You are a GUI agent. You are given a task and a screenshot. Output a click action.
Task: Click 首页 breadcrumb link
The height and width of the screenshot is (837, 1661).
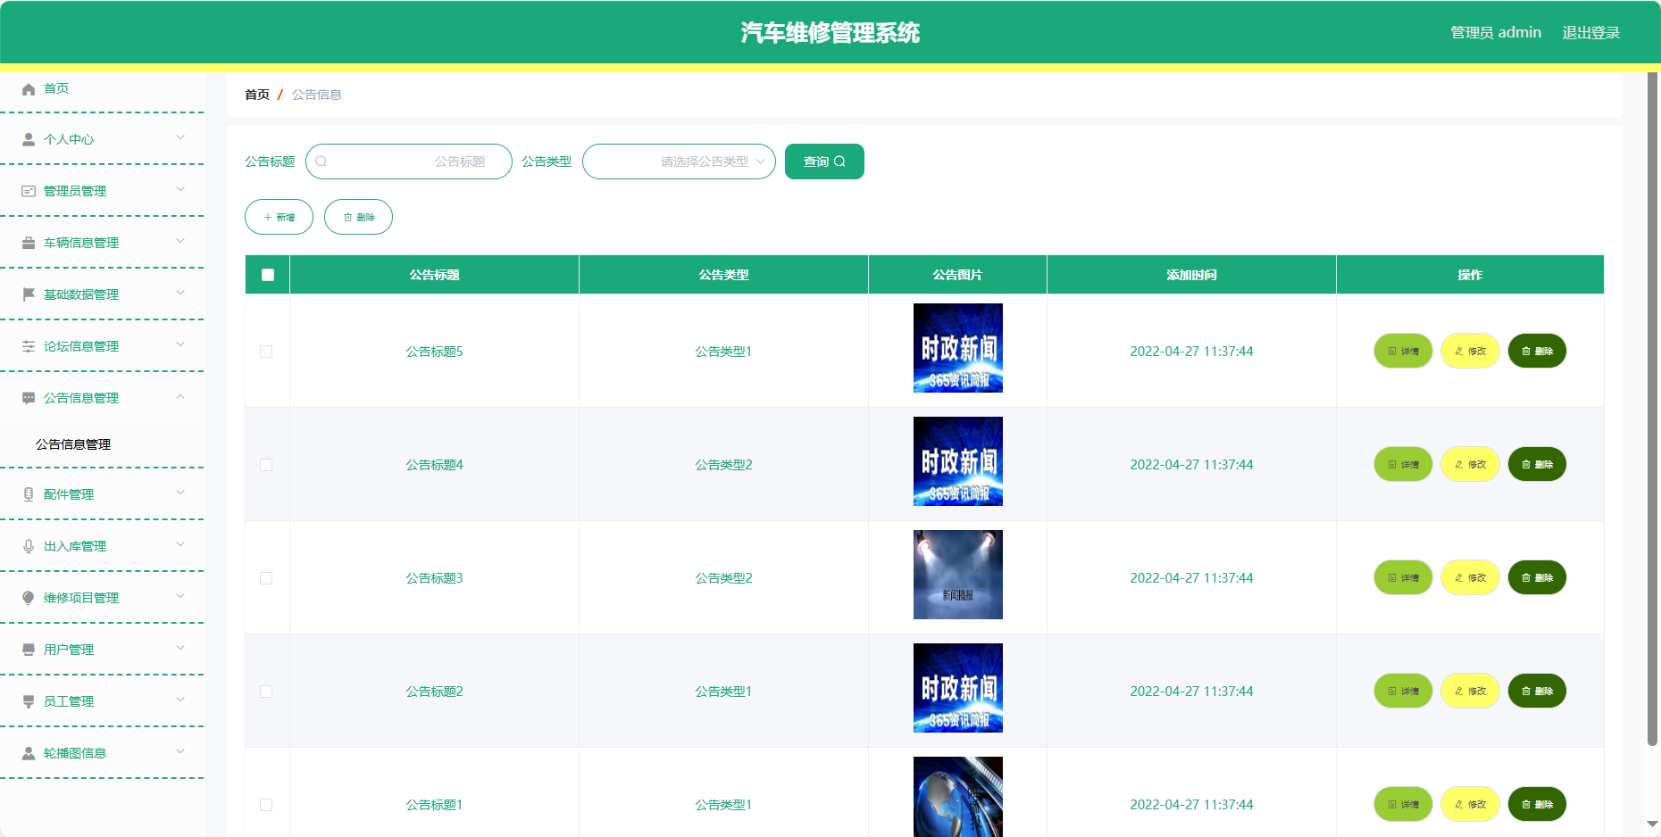[257, 95]
